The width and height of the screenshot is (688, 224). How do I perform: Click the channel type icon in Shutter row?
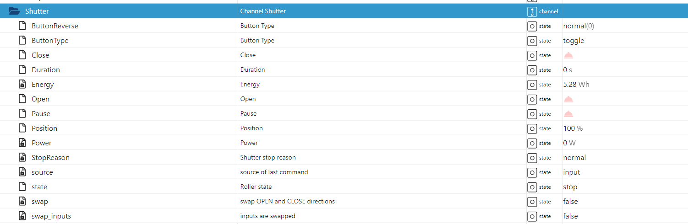531,11
